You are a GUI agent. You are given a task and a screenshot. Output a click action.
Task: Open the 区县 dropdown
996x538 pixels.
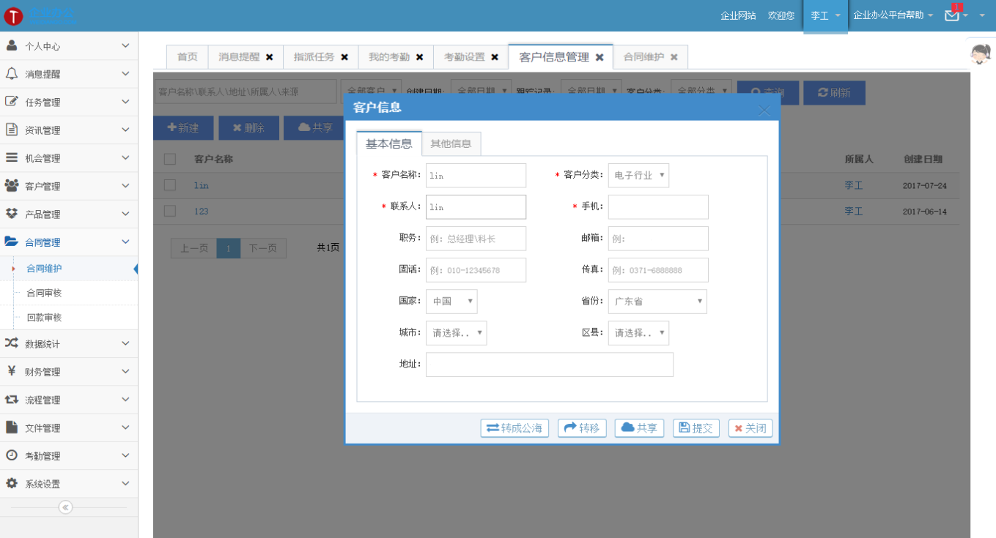pyautogui.click(x=638, y=332)
